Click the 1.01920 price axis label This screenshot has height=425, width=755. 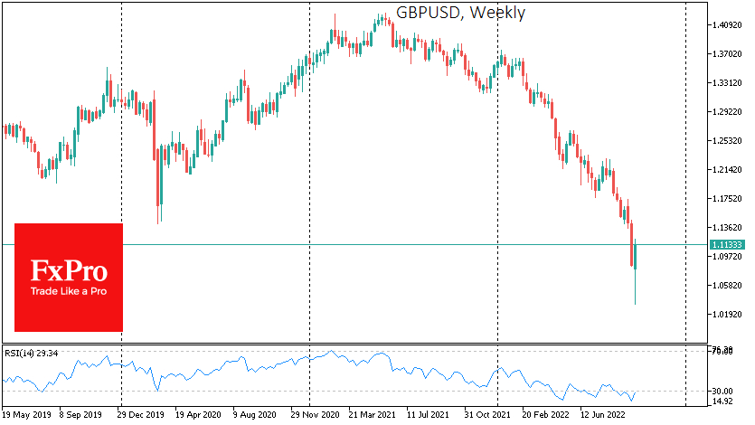[727, 315]
